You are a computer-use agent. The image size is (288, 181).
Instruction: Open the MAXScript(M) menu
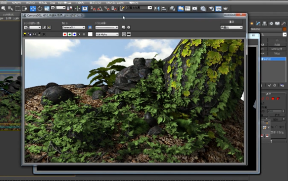point(115,3)
